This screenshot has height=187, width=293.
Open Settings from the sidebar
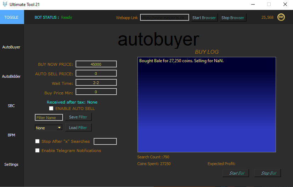11,164
